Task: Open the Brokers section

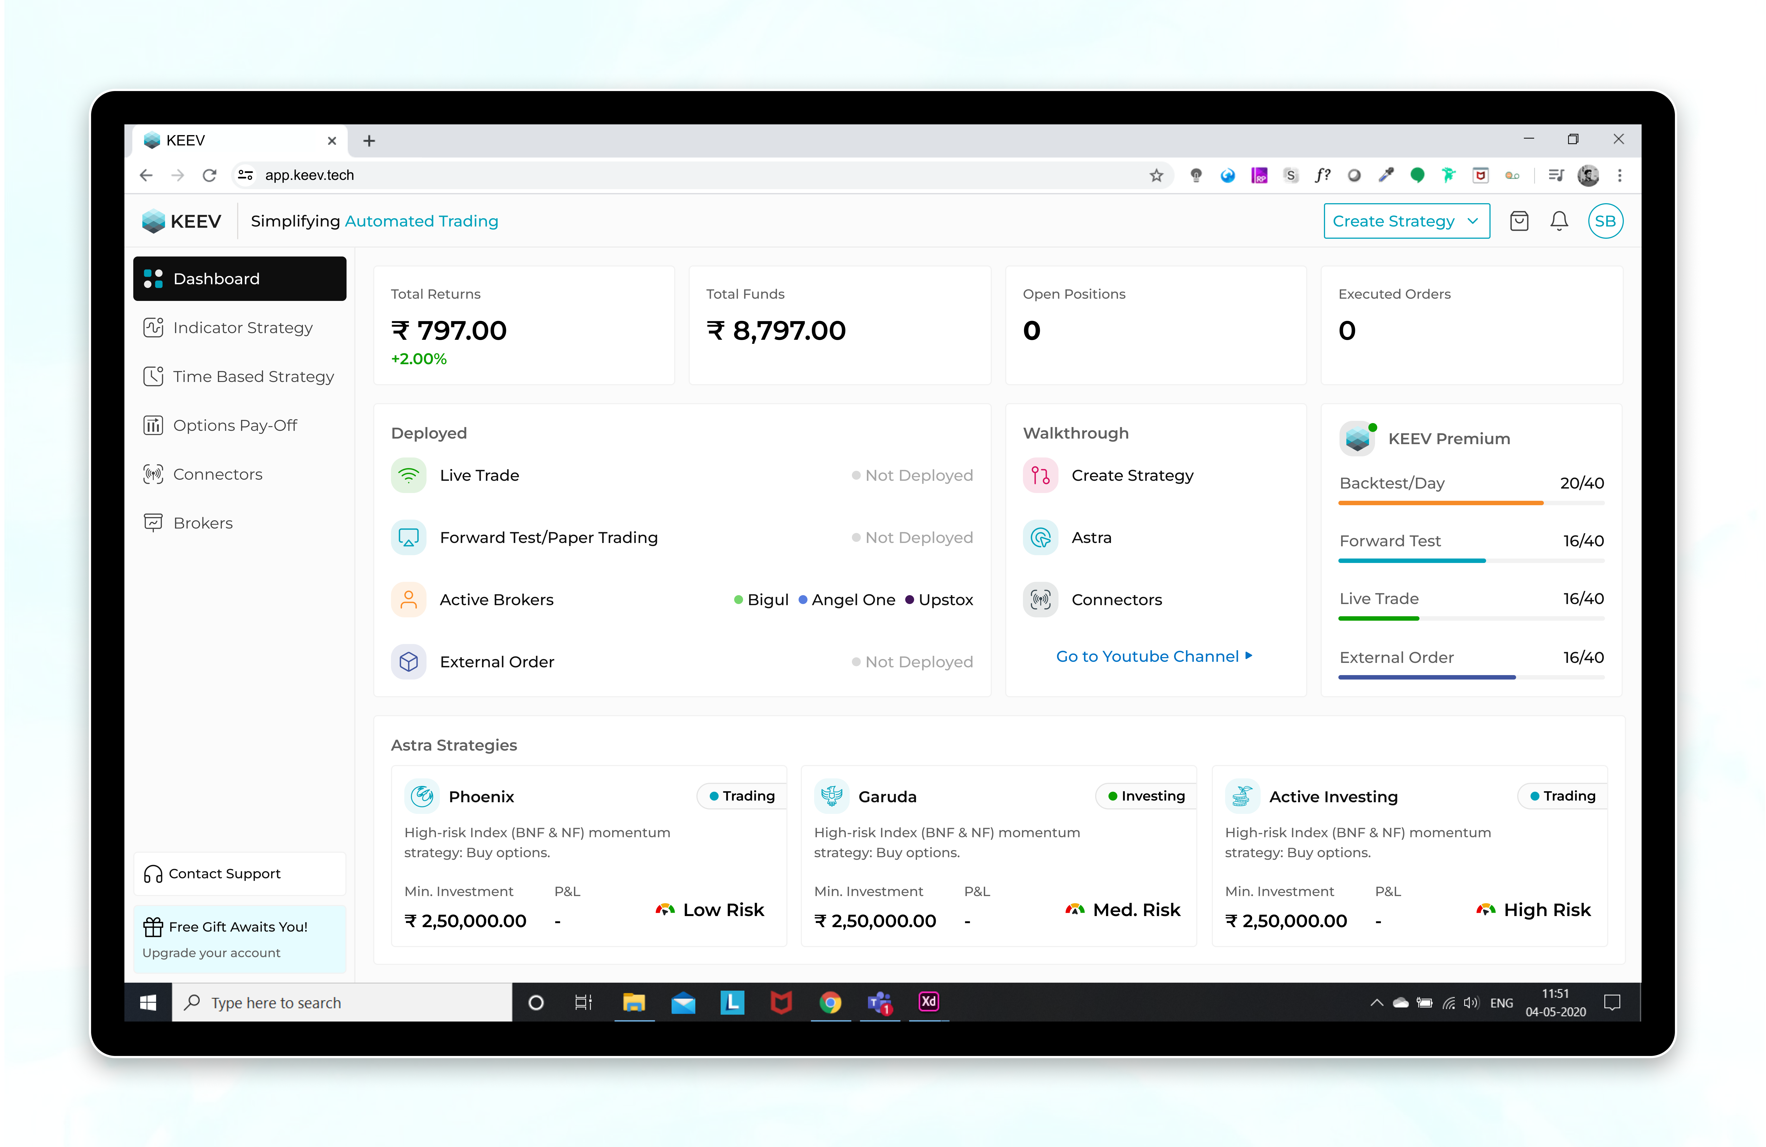Action: (x=203, y=522)
